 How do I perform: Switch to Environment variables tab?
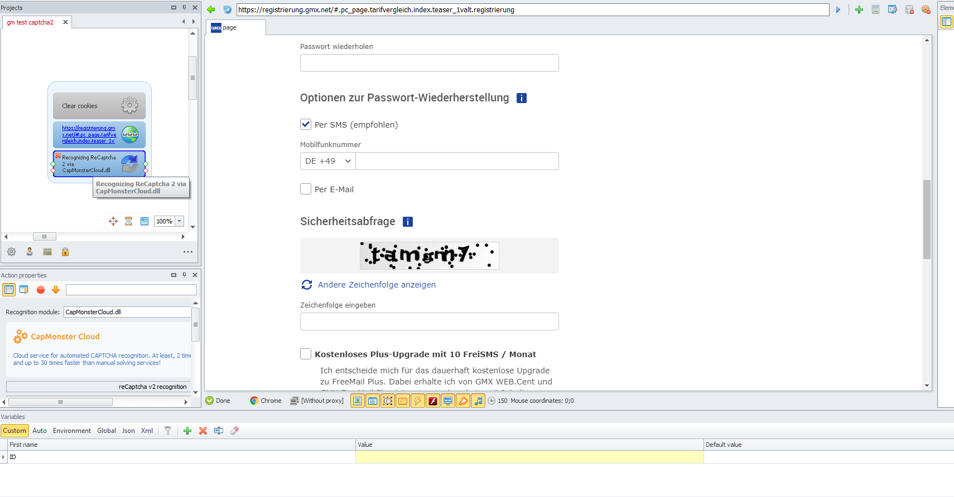[x=72, y=431]
